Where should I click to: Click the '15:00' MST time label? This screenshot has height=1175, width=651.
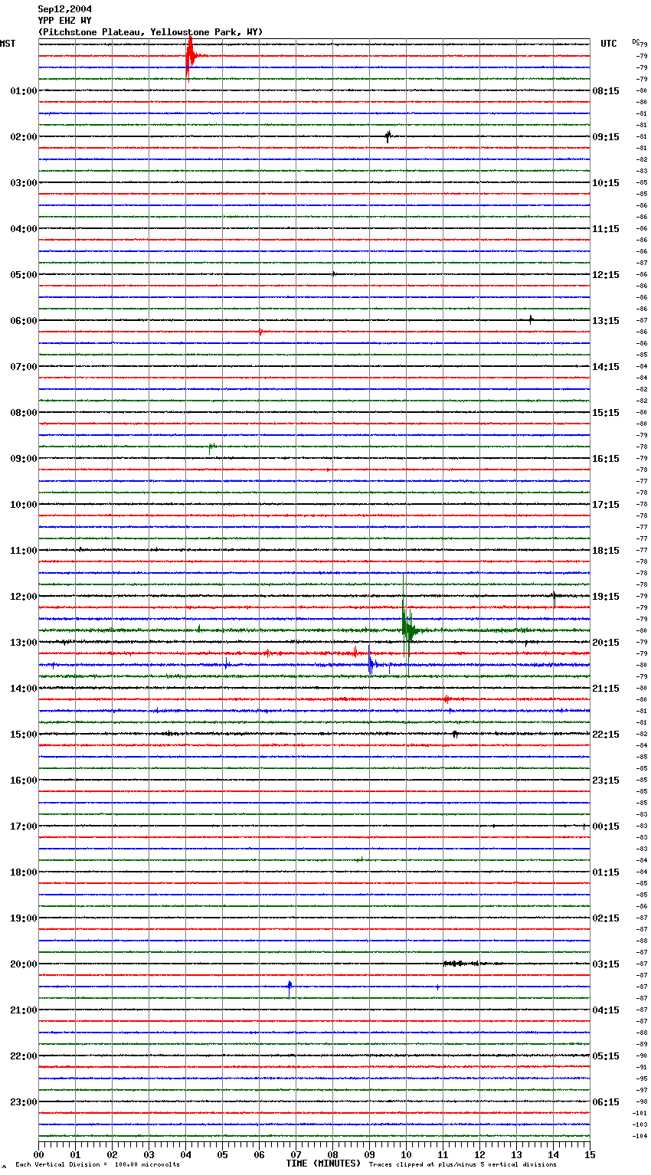pyautogui.click(x=24, y=735)
